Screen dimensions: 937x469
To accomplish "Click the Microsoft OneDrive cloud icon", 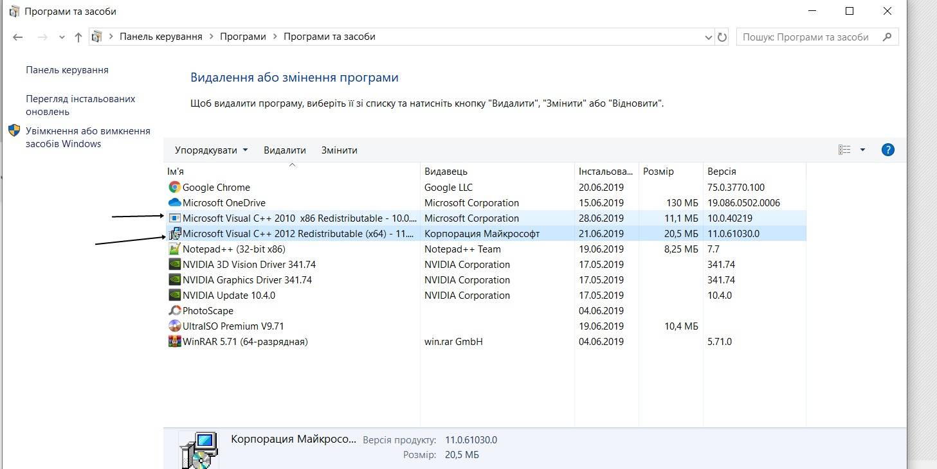I will 174,203.
